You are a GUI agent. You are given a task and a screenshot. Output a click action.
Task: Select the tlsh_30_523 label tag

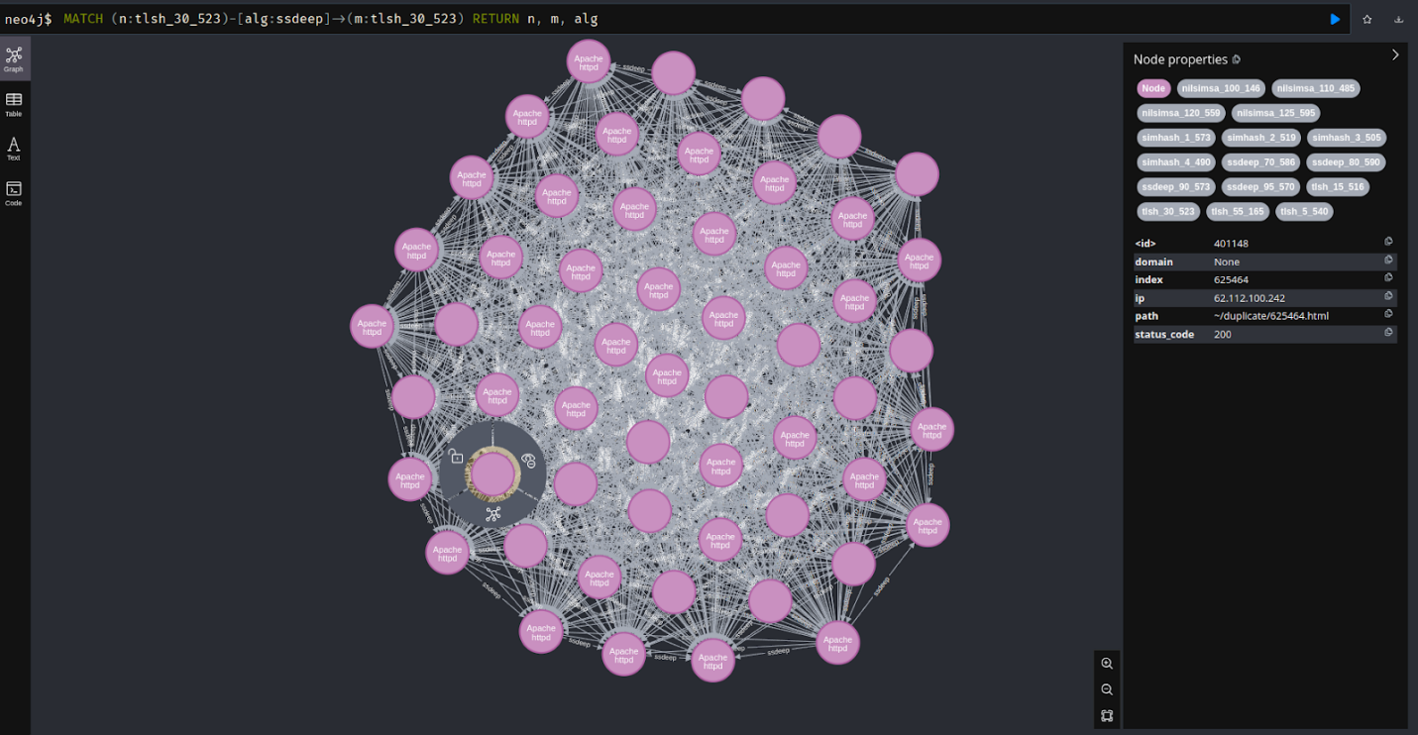[x=1168, y=211]
